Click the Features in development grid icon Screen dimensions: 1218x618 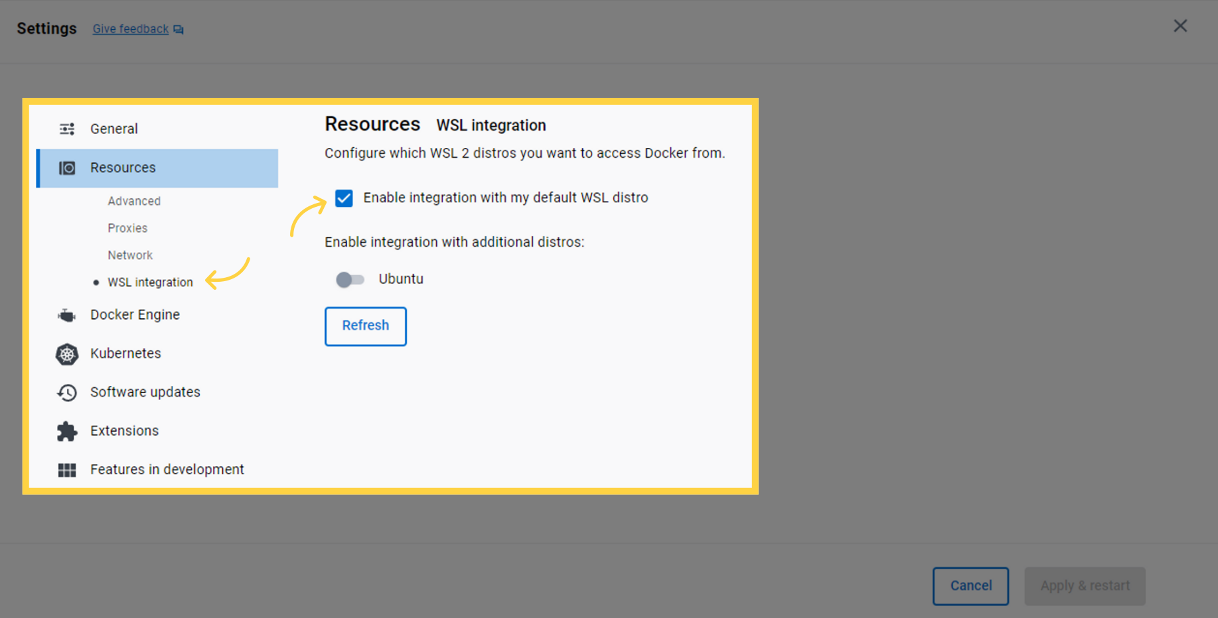[x=67, y=470]
